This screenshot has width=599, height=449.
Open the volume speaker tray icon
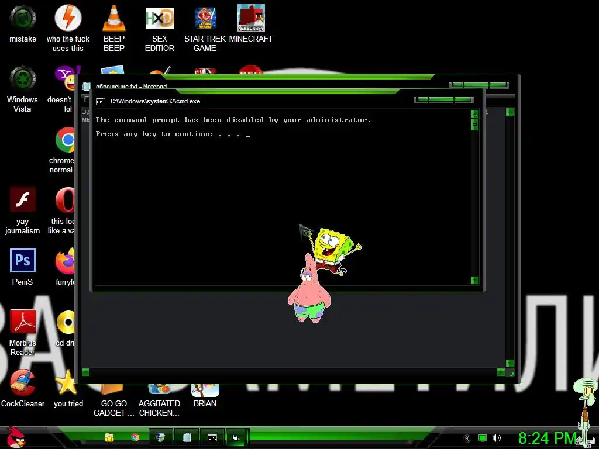pos(496,438)
